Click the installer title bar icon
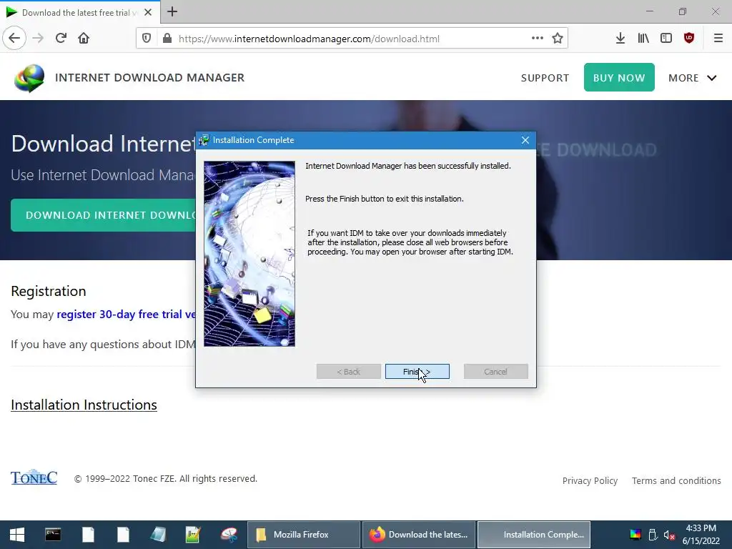 (204, 140)
